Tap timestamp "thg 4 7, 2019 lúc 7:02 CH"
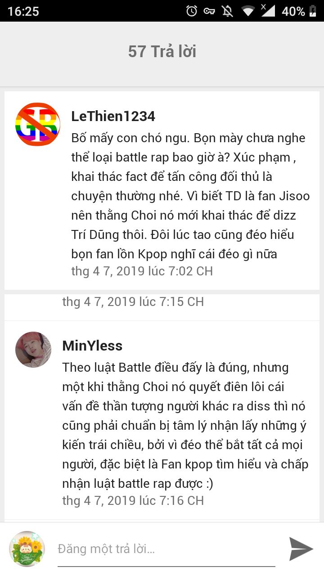The height and width of the screenshot is (576, 324). [142, 271]
